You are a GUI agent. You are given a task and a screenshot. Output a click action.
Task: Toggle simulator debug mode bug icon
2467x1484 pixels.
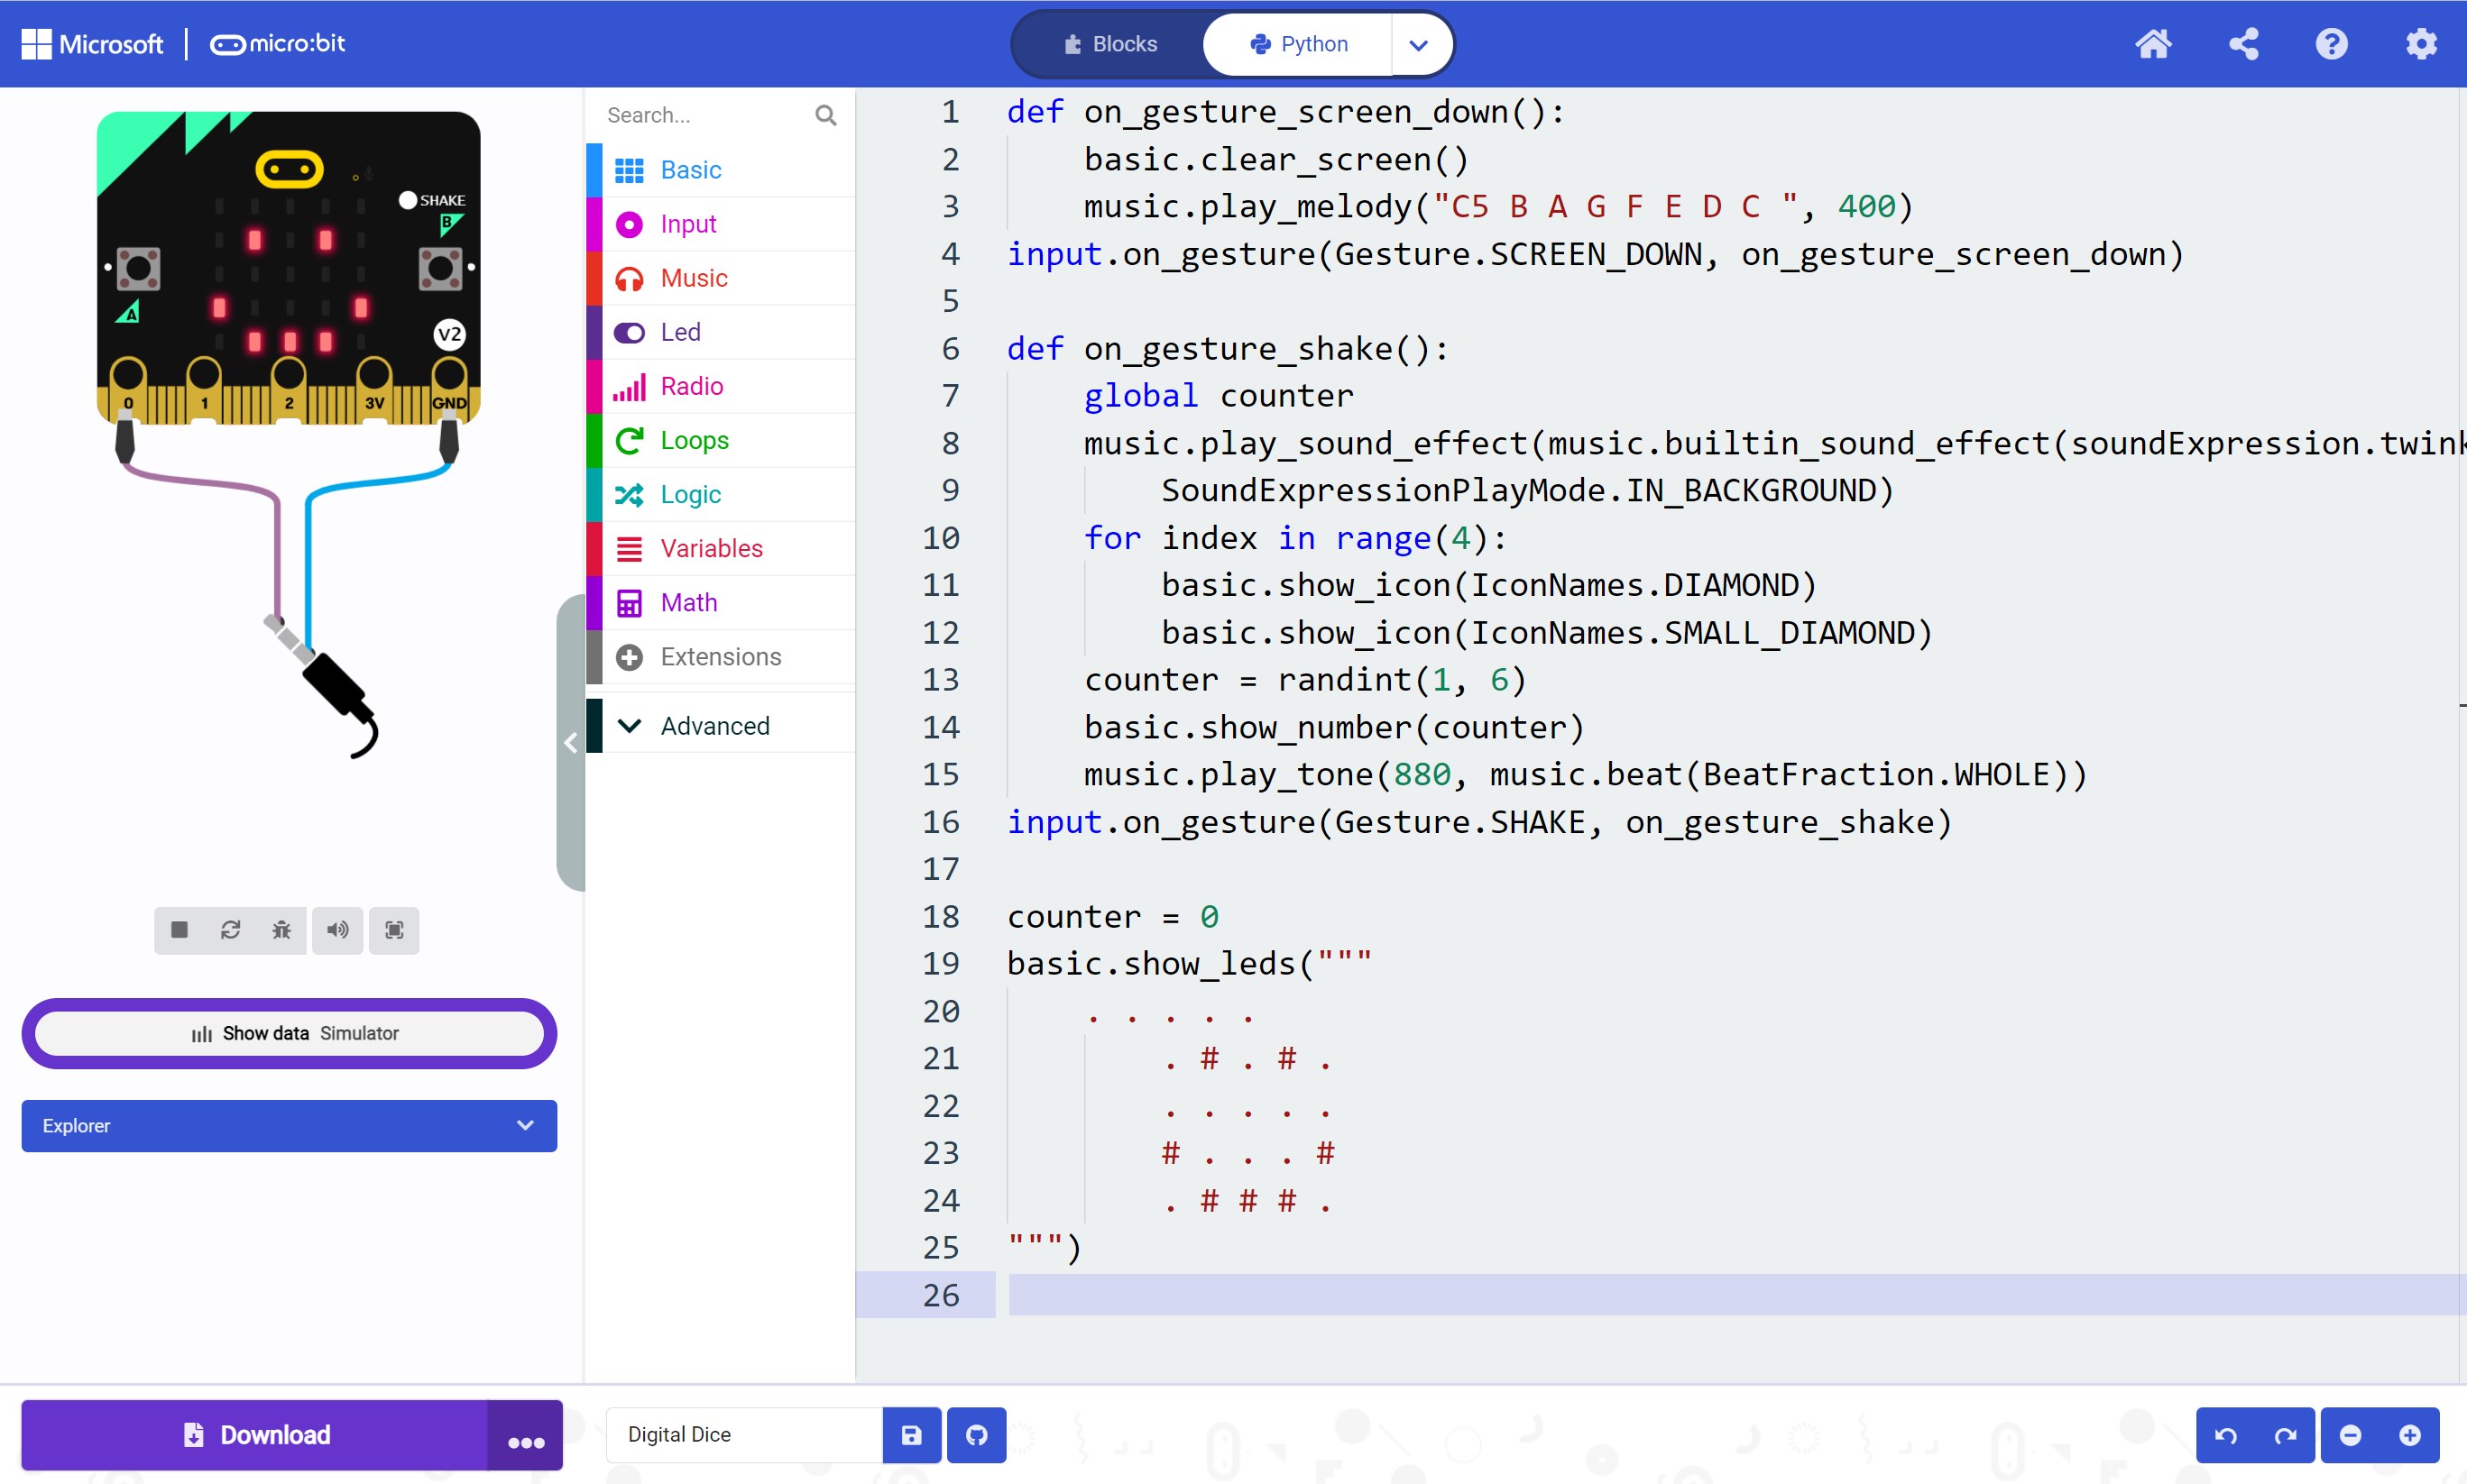[x=281, y=930]
